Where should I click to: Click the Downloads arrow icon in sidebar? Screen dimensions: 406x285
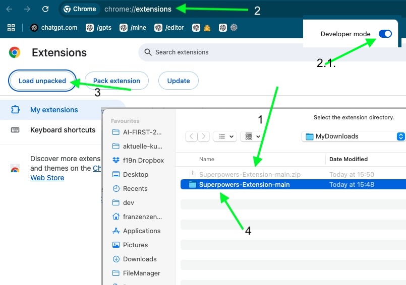click(x=116, y=259)
